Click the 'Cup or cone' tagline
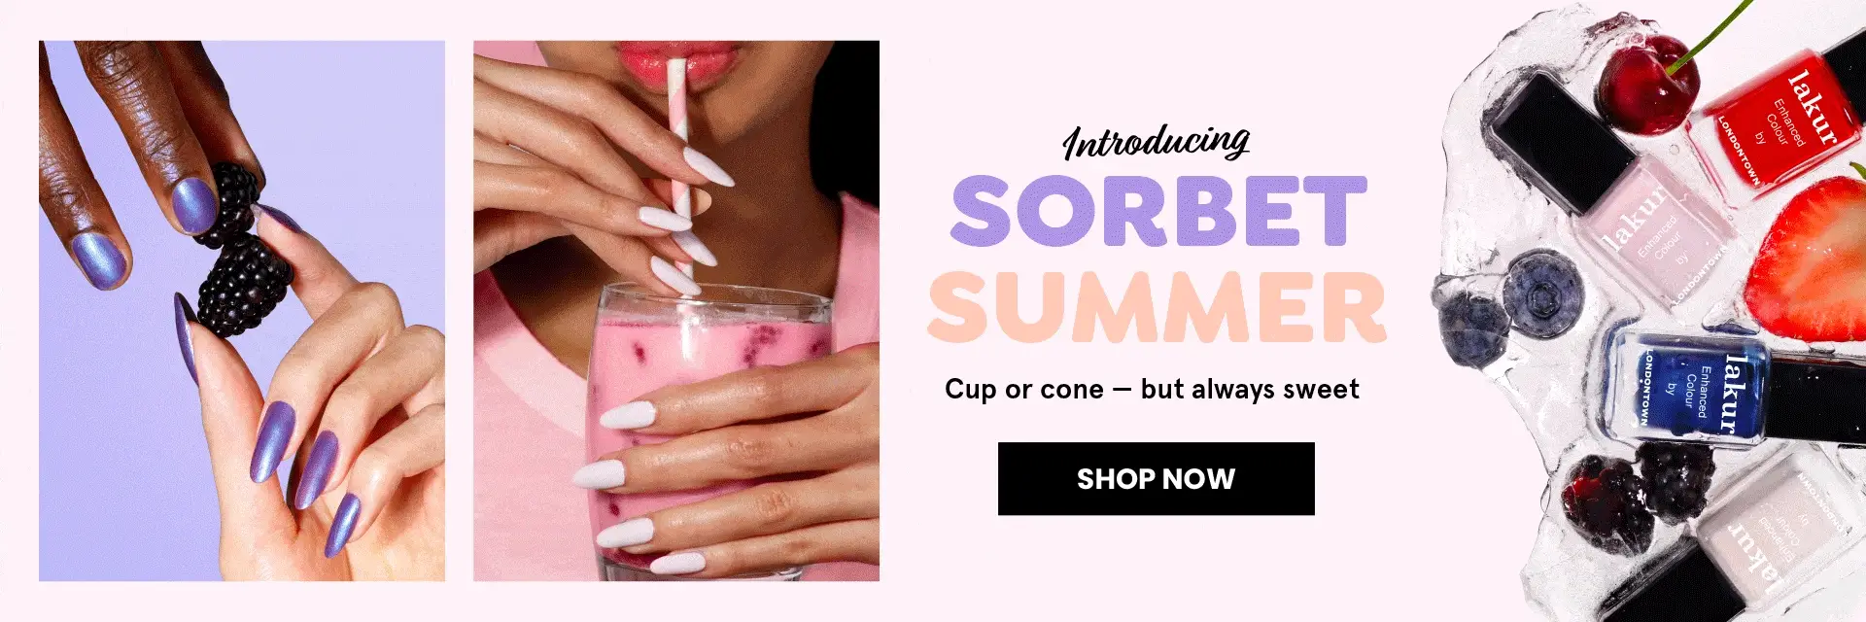Image resolution: width=1866 pixels, height=622 pixels. [x=1152, y=389]
